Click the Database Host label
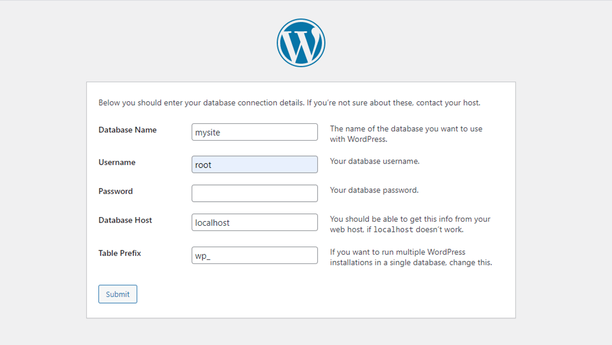 click(125, 220)
